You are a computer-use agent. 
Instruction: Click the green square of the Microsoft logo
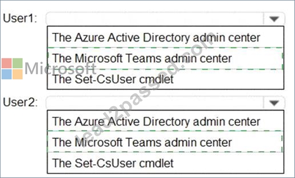(17, 64)
